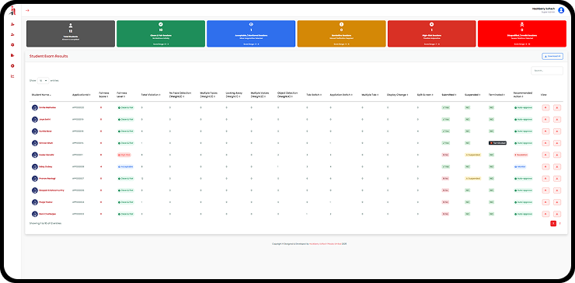Image resolution: width=575 pixels, height=283 pixels.
Task: Open the second View icon in Pooja Yadav row
Action: click(557, 202)
